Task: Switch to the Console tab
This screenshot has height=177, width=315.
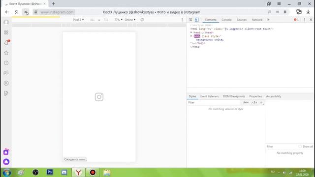Action: (226, 20)
